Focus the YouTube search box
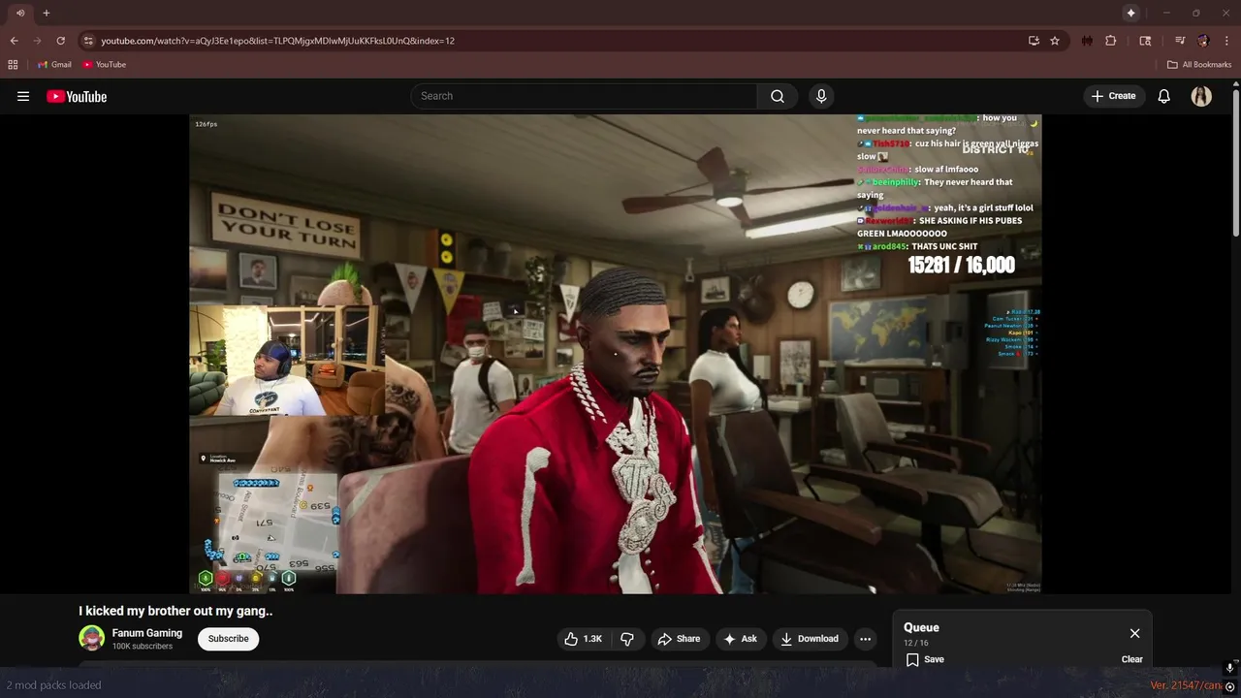The image size is (1241, 698). (x=584, y=96)
